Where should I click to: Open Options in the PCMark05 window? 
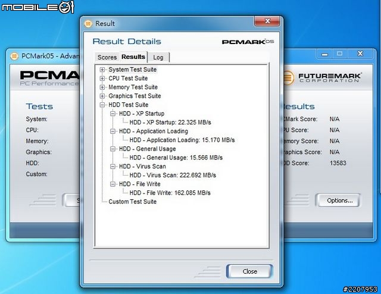coord(339,201)
